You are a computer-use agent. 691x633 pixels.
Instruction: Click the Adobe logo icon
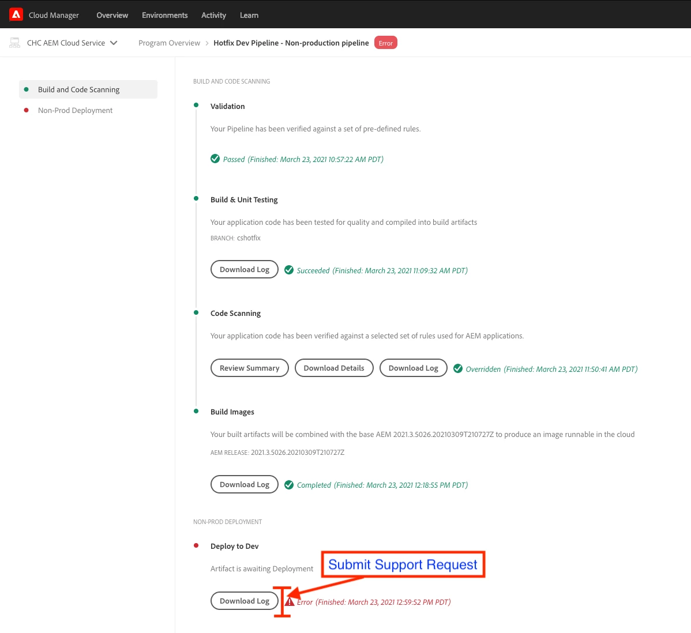click(x=16, y=14)
